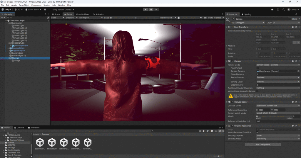Open the Render Mode dropdown
The image size is (301, 158).
pyautogui.click(x=278, y=65)
